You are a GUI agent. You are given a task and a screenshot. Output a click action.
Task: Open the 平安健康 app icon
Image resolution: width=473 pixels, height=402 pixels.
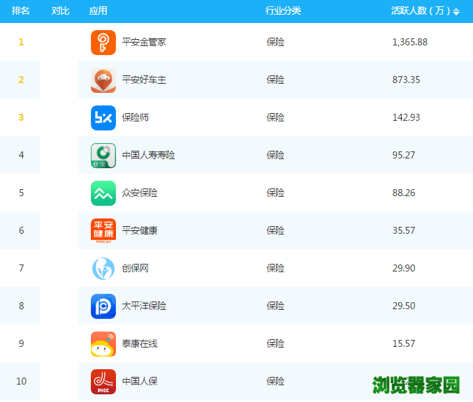(x=103, y=231)
